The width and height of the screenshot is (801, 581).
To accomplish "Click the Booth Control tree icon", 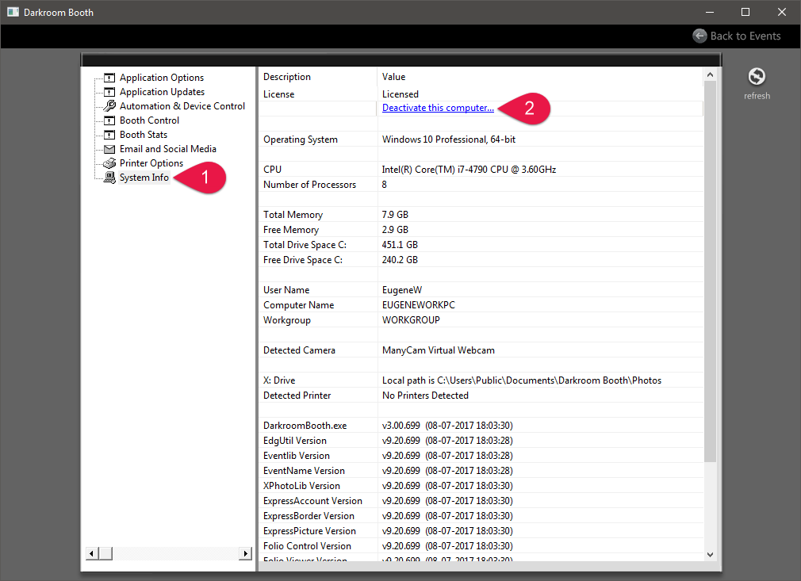I will pos(109,120).
